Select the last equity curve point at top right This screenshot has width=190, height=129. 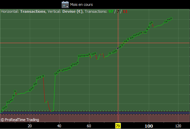click(171, 18)
